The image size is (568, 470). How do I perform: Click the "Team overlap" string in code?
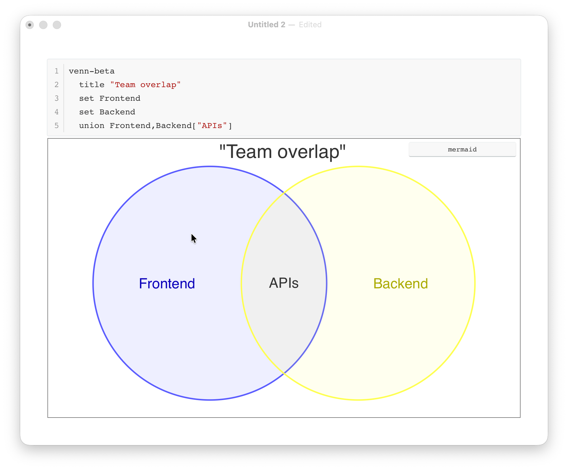[145, 85]
